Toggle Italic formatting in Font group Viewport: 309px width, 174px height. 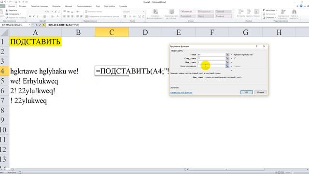point(33,16)
